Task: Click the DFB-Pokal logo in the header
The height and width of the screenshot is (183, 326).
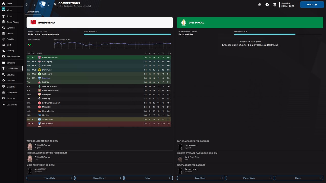Action: [183, 22]
